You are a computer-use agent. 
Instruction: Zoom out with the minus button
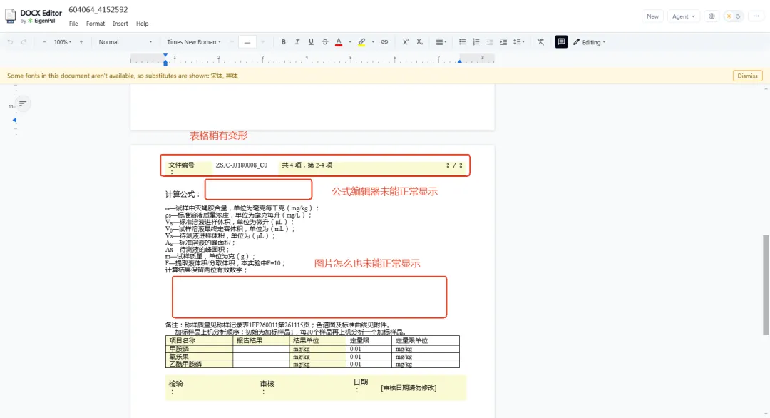44,42
